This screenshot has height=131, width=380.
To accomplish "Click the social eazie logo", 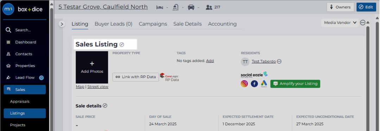I will [254, 74].
